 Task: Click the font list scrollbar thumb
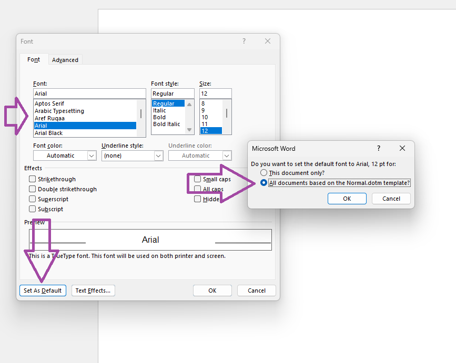click(x=141, y=113)
